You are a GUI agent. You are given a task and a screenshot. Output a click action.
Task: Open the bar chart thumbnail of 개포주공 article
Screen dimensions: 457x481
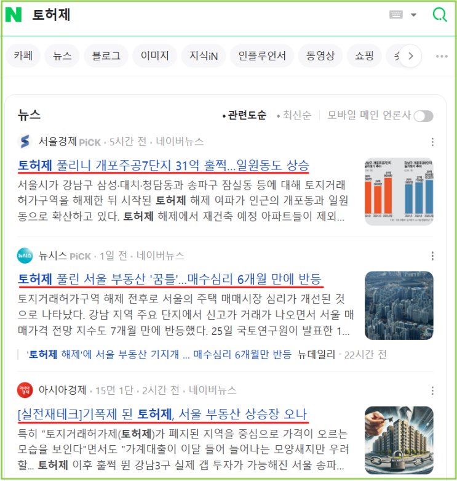(x=399, y=192)
